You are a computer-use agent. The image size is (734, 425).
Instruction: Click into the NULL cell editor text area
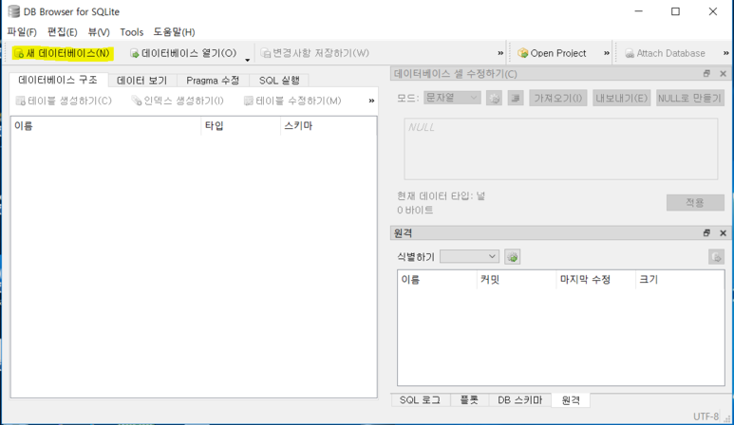pos(561,149)
